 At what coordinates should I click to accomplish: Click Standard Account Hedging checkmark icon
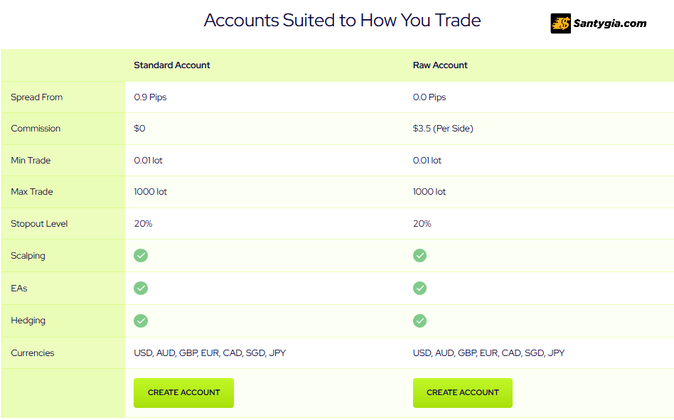coord(141,321)
